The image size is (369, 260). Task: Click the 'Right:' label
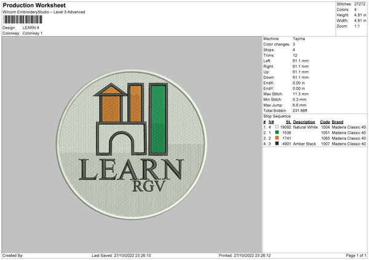click(269, 66)
